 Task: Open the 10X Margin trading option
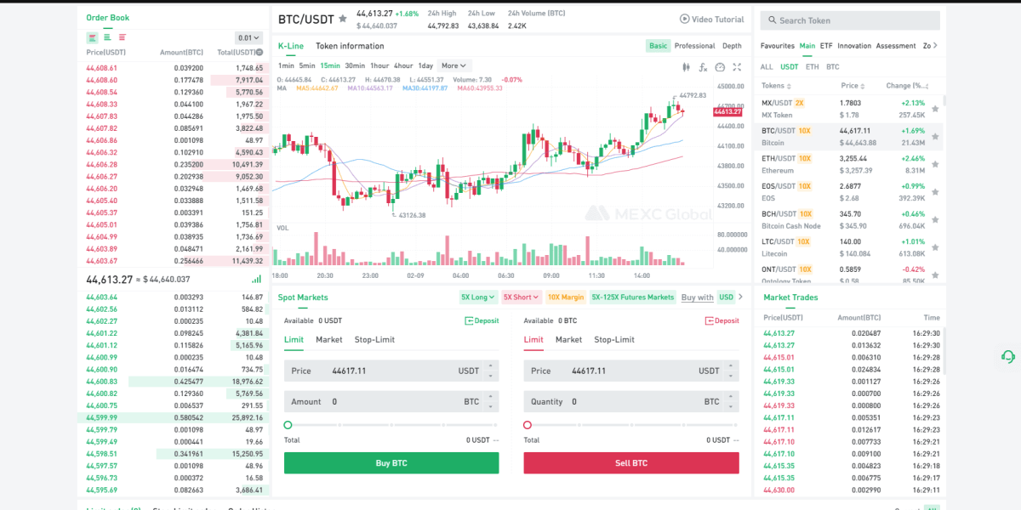tap(566, 297)
